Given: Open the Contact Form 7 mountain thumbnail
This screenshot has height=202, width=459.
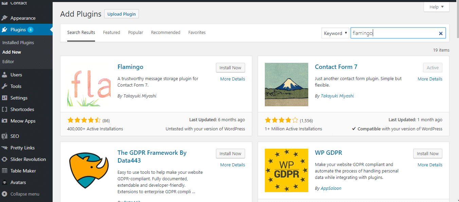Looking at the screenshot, I should pyautogui.click(x=287, y=85).
